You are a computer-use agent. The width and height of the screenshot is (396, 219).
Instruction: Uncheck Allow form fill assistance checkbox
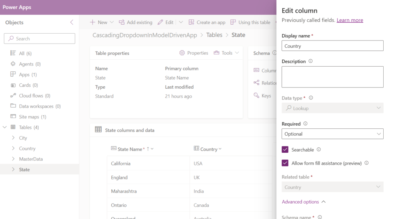(285, 163)
